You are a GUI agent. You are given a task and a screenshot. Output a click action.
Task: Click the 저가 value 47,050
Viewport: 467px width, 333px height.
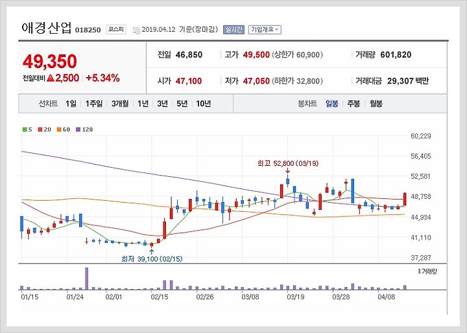point(256,81)
